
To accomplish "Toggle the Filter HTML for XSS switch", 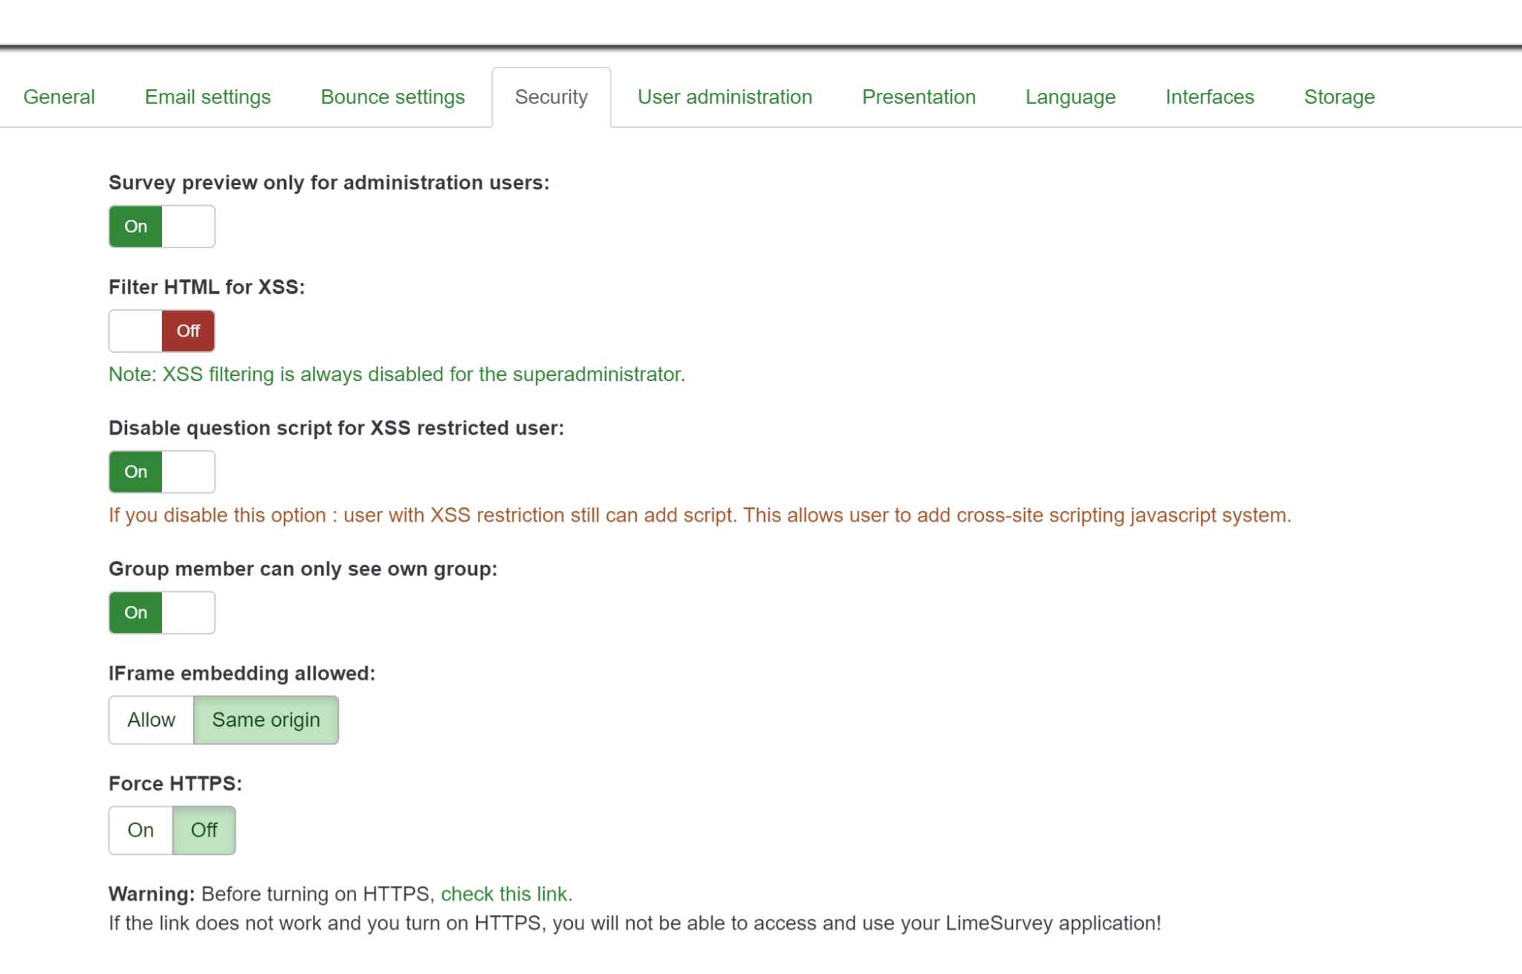I will point(162,331).
